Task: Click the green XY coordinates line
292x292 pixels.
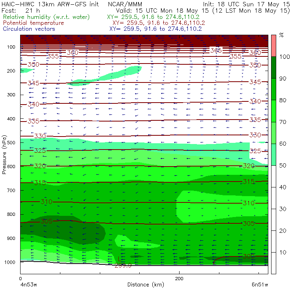Action: pyautogui.click(x=153, y=17)
